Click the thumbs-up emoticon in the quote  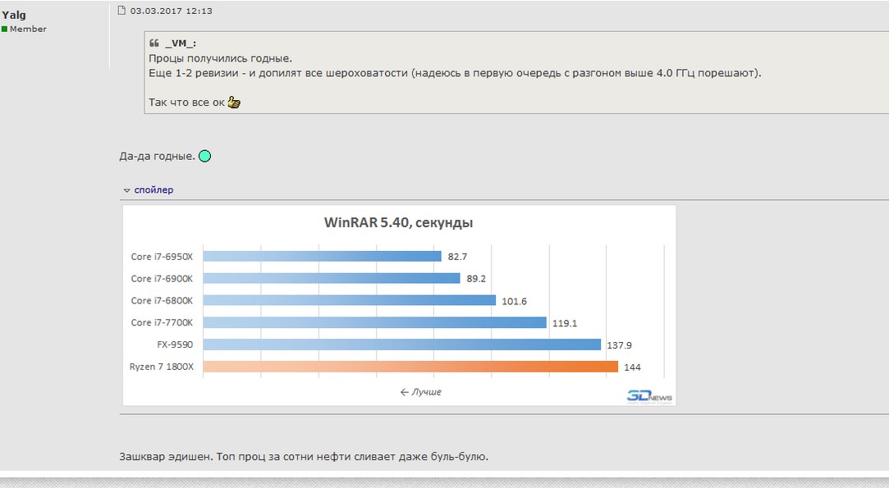[x=234, y=102]
